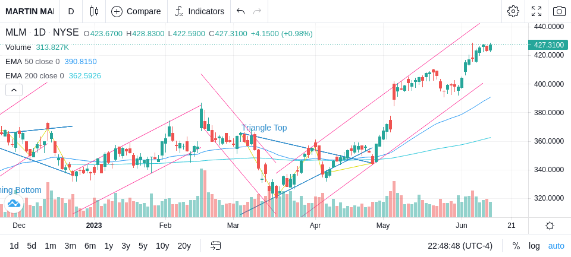Select the 10y time range
Viewport: 571px width, 257px height.
coord(162,246)
